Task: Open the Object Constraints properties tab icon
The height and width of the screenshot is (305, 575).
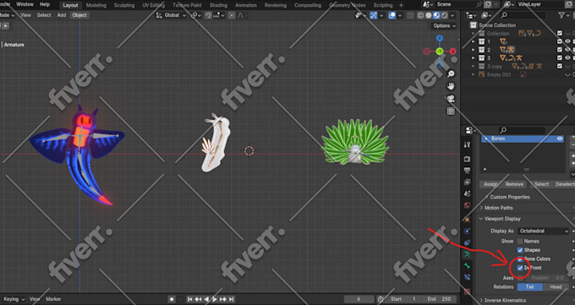Action: 467,242
